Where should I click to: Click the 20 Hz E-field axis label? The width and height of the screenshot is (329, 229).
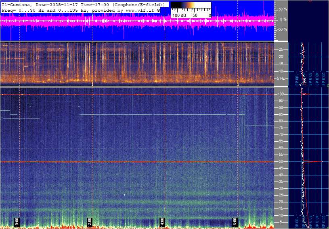tap(281, 202)
